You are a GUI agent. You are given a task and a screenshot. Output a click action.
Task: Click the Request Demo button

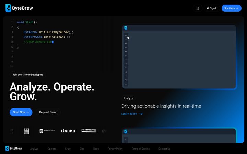[x=48, y=112]
